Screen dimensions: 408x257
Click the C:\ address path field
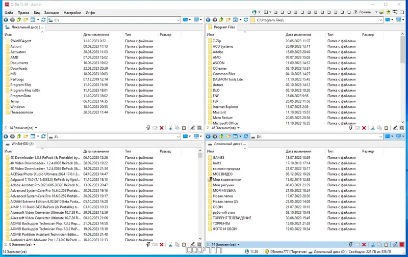point(114,20)
